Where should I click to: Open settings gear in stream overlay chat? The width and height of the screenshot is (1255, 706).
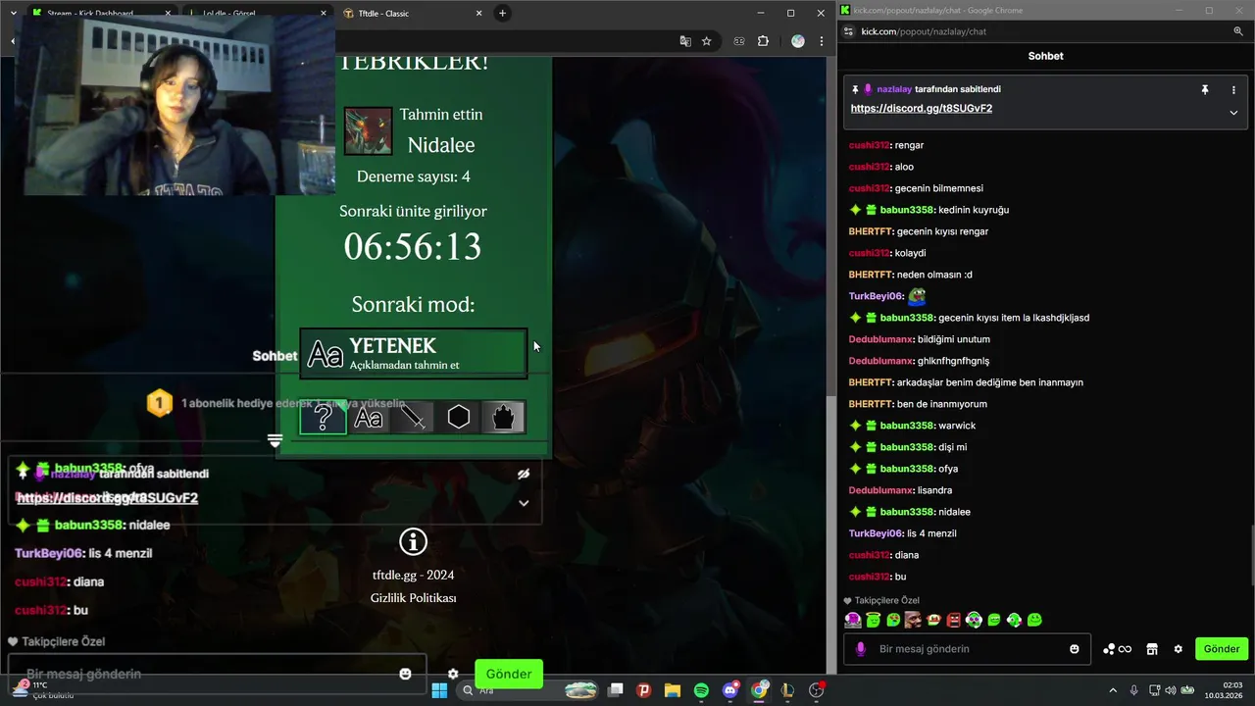(x=453, y=674)
